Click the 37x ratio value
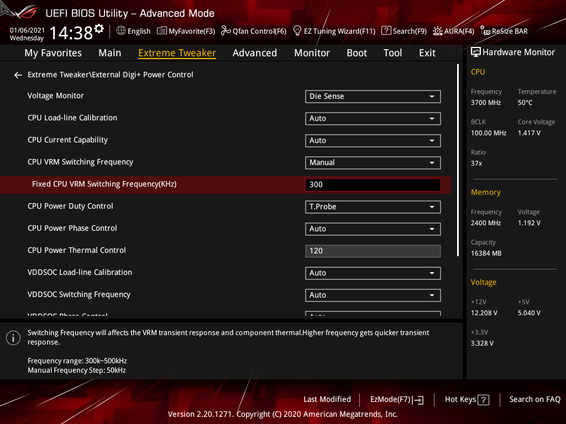 pyautogui.click(x=476, y=163)
